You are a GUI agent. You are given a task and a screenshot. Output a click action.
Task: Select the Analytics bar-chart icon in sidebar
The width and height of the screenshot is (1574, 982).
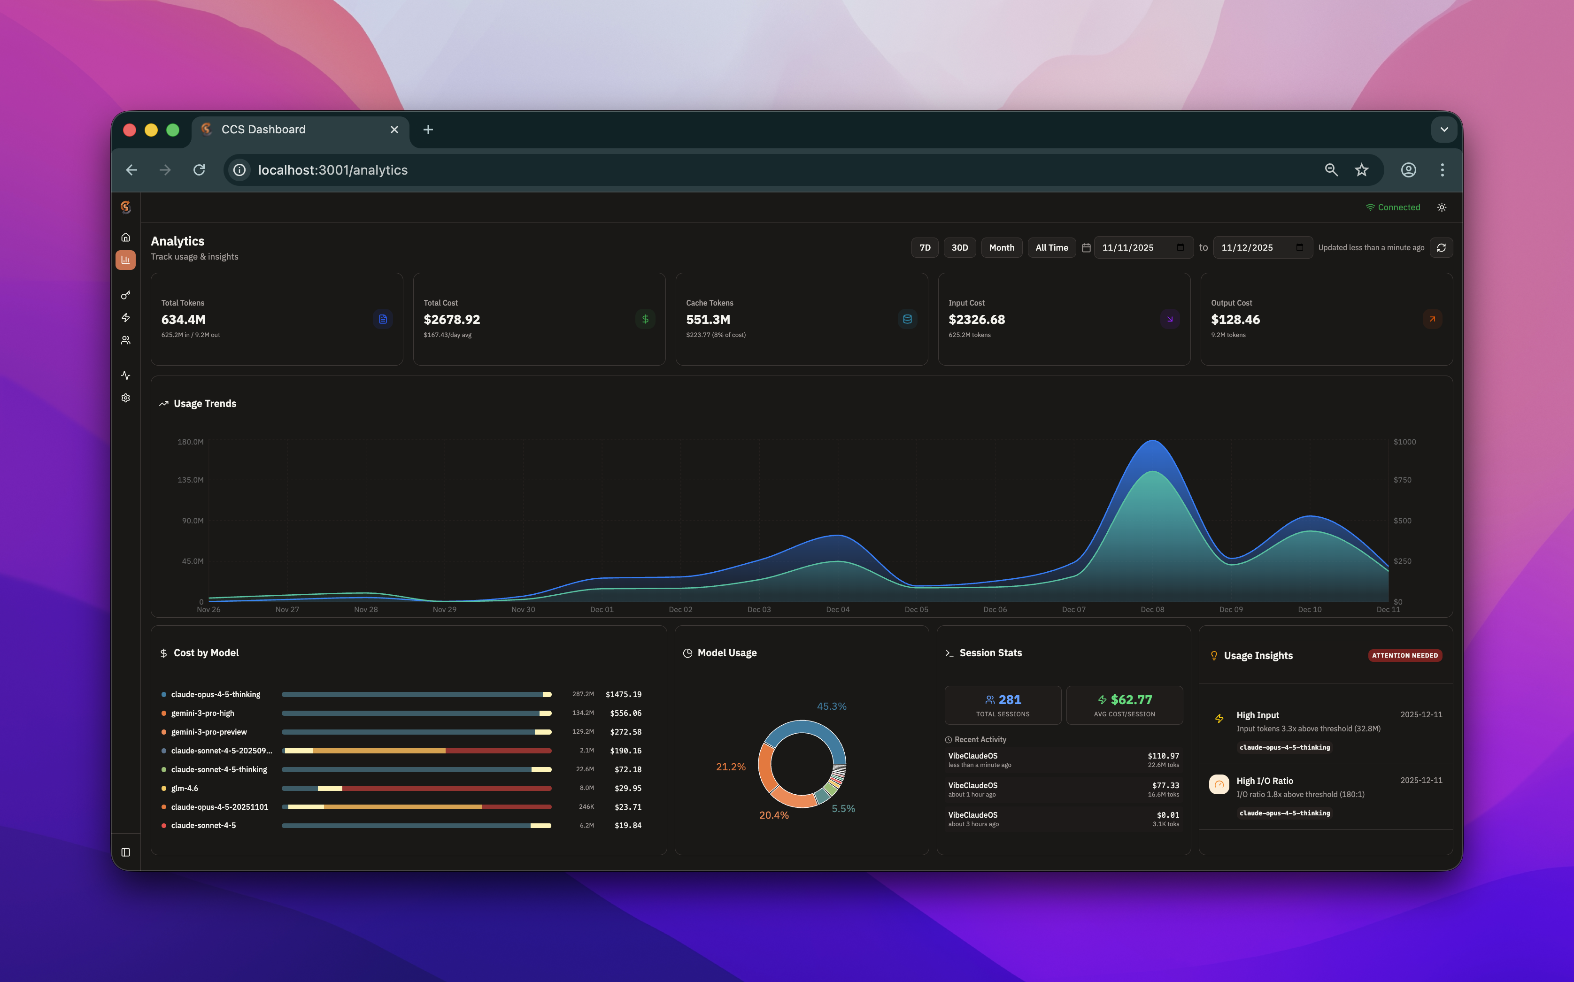pyautogui.click(x=125, y=260)
